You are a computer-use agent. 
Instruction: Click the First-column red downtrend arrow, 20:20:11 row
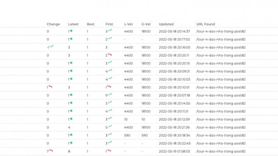tap(110, 55)
